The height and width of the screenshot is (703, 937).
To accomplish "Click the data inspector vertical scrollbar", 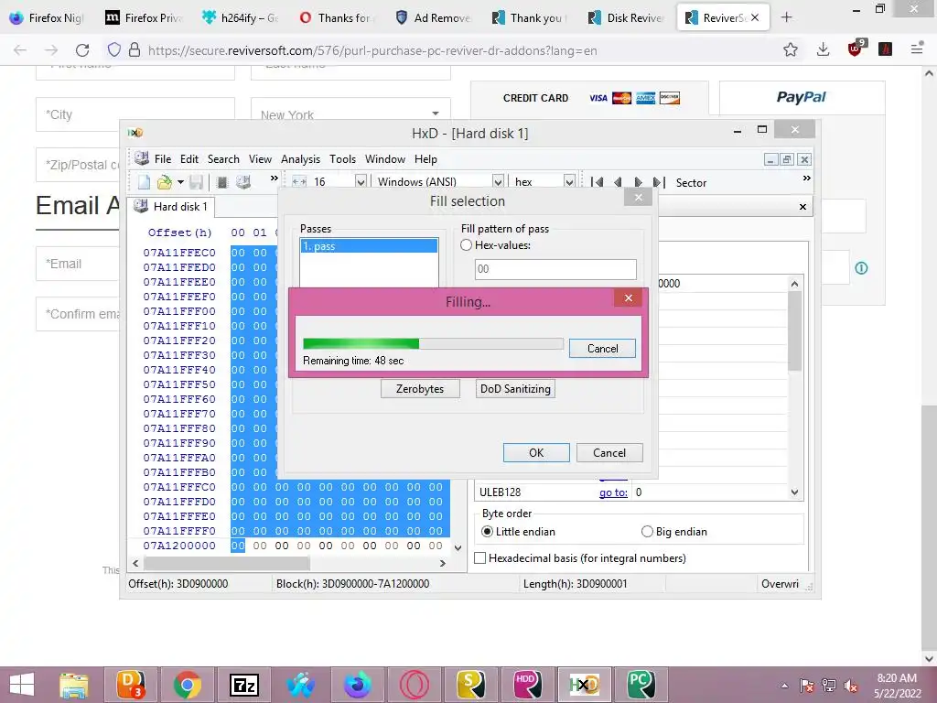I will 795,388.
